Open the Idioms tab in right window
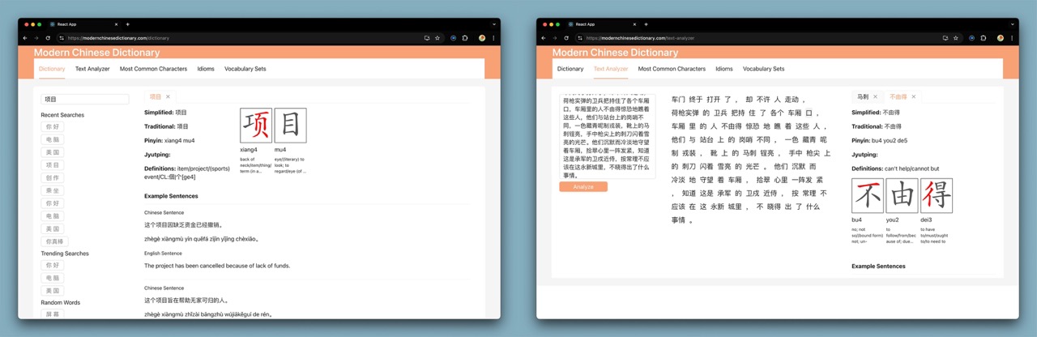1037x337 pixels. coord(724,69)
